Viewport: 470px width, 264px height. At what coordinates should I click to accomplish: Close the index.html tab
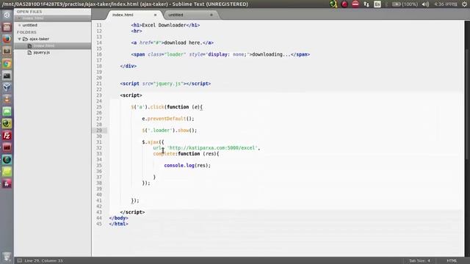point(155,15)
